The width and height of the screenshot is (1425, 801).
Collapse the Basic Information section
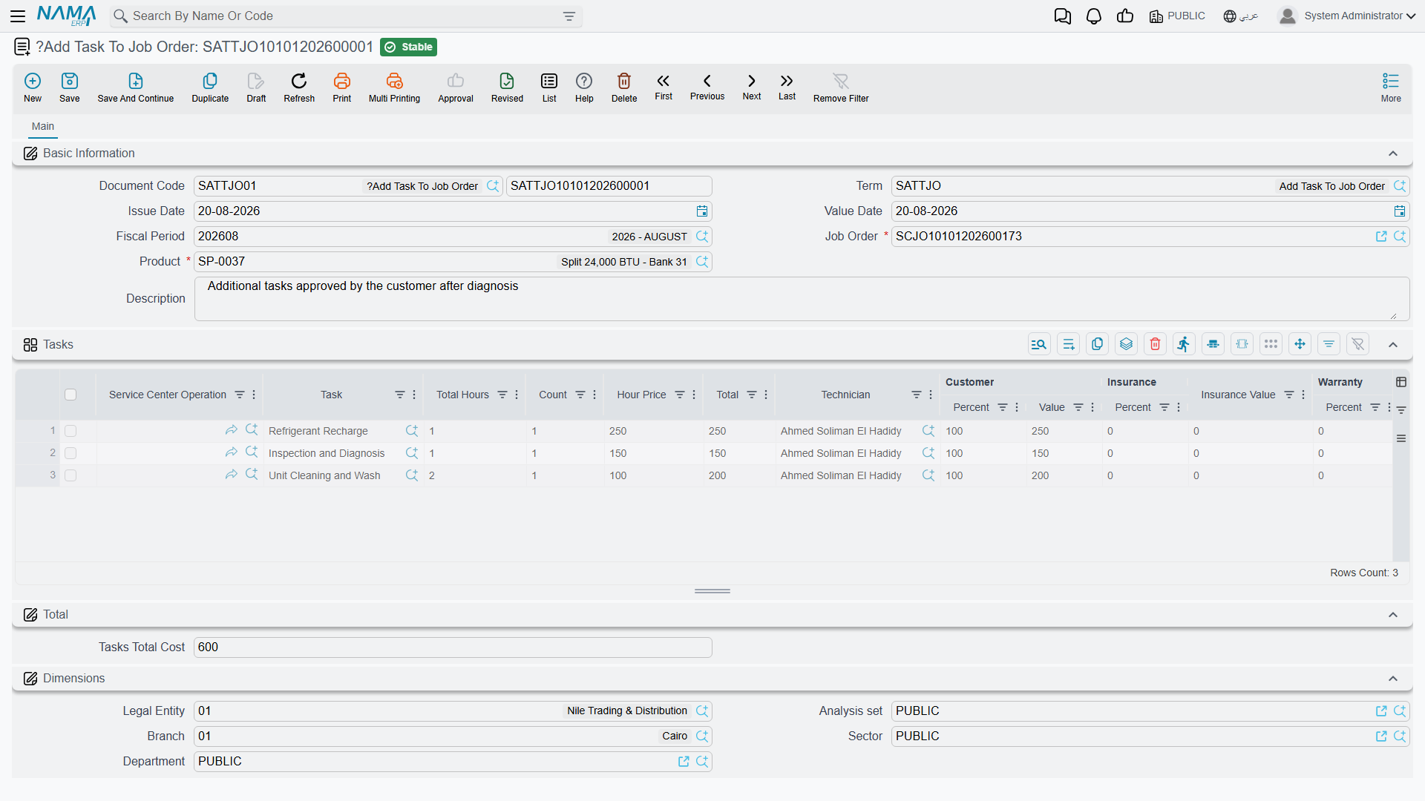(x=1393, y=154)
